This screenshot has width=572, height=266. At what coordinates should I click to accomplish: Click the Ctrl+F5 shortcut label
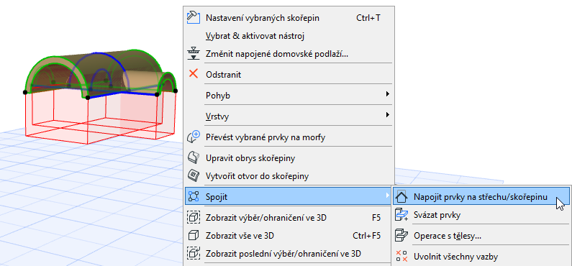point(367,236)
